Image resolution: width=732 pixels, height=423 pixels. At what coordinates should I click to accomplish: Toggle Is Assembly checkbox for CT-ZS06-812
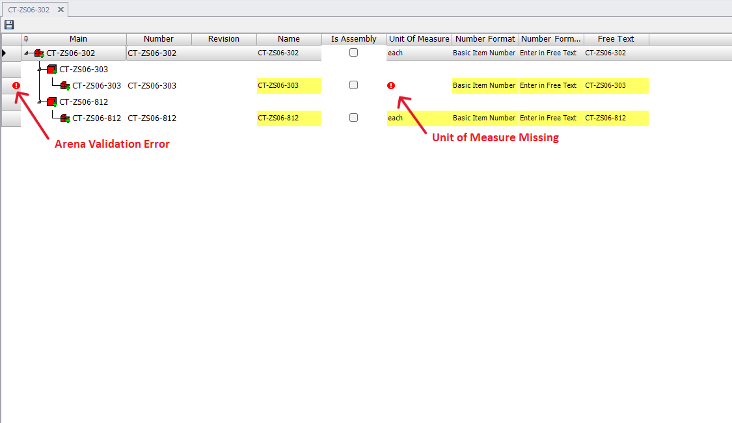coord(354,118)
